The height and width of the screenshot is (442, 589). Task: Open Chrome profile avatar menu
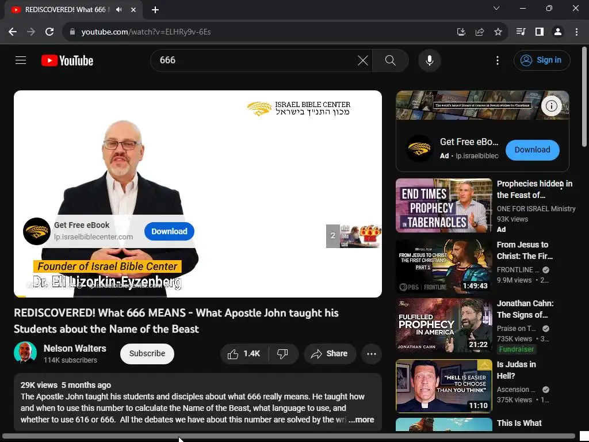tap(558, 32)
